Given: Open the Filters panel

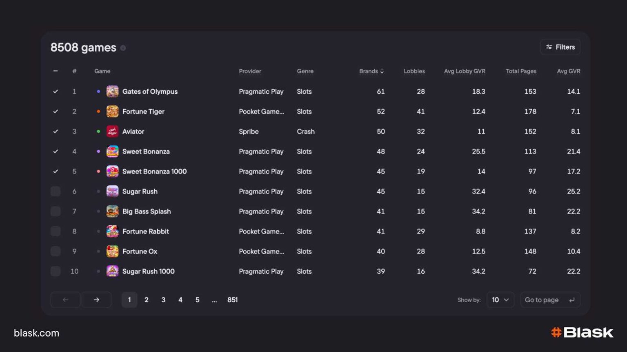Looking at the screenshot, I should (x=560, y=46).
